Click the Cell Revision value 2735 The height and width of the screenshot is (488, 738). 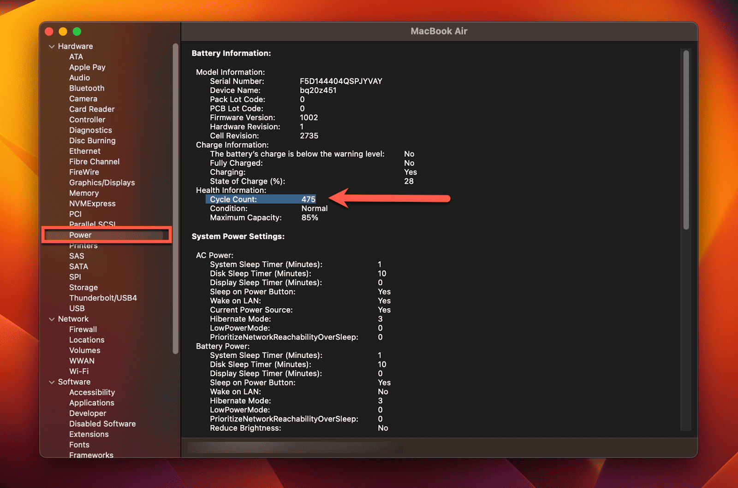pos(309,136)
